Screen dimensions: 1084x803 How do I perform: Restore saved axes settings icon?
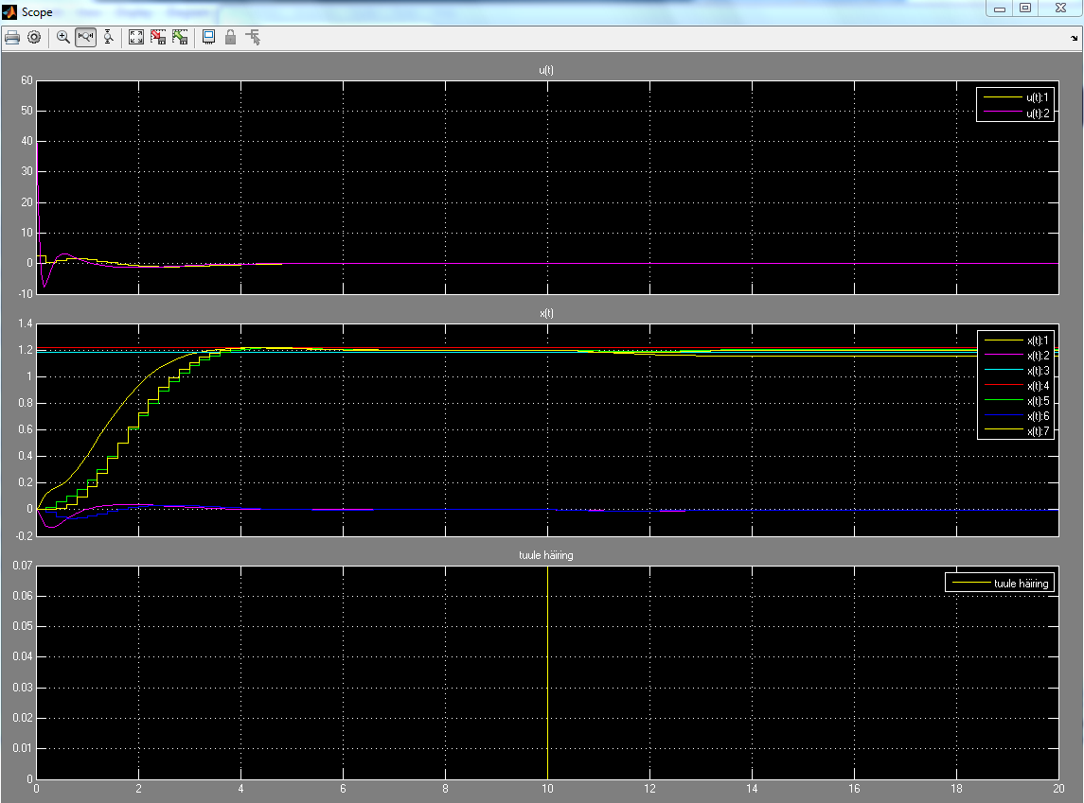(181, 37)
